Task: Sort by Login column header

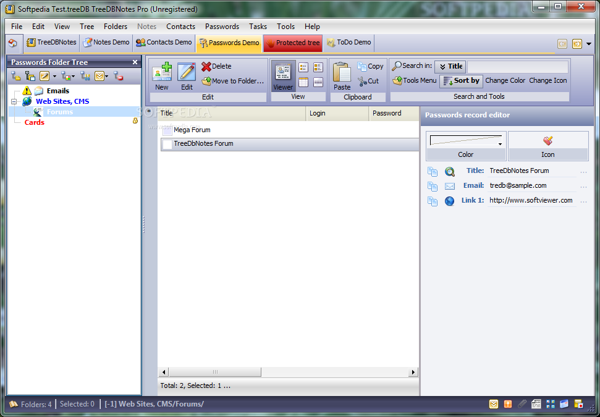Action: (x=337, y=113)
